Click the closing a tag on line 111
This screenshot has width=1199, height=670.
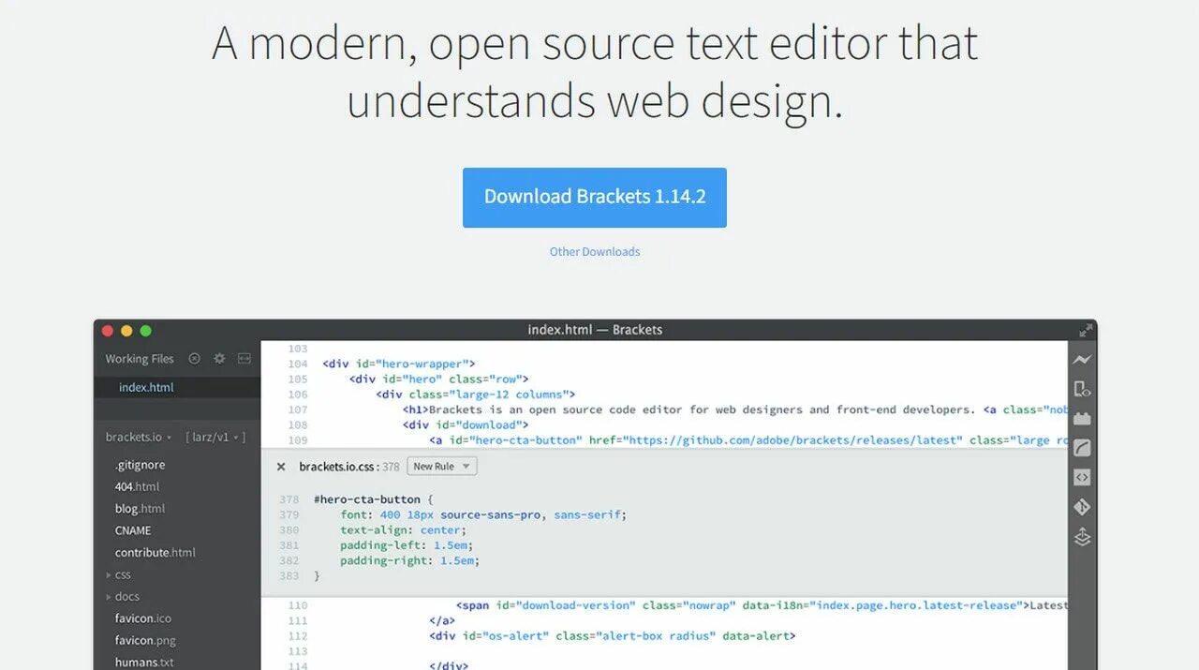click(x=442, y=620)
